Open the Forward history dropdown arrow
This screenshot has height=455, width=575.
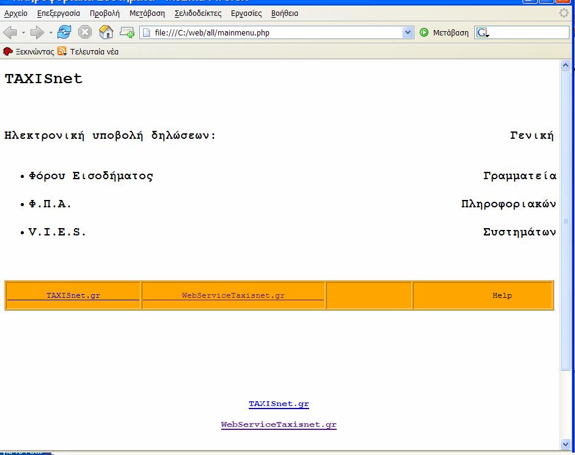click(51, 32)
